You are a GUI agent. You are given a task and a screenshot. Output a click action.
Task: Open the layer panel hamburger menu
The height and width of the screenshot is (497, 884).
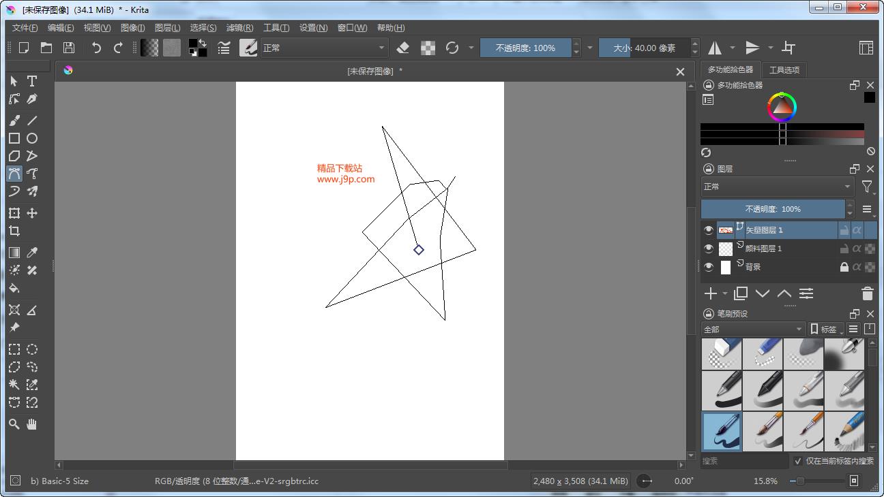(x=867, y=209)
